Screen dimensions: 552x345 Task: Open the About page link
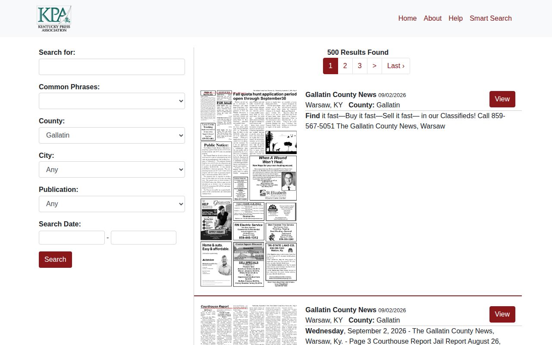point(433,18)
